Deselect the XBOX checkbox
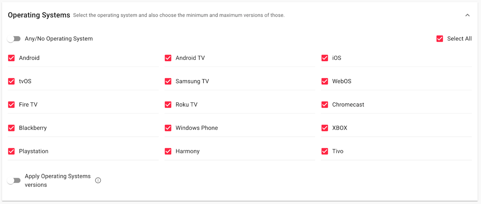This screenshot has width=481, height=204. click(x=325, y=128)
